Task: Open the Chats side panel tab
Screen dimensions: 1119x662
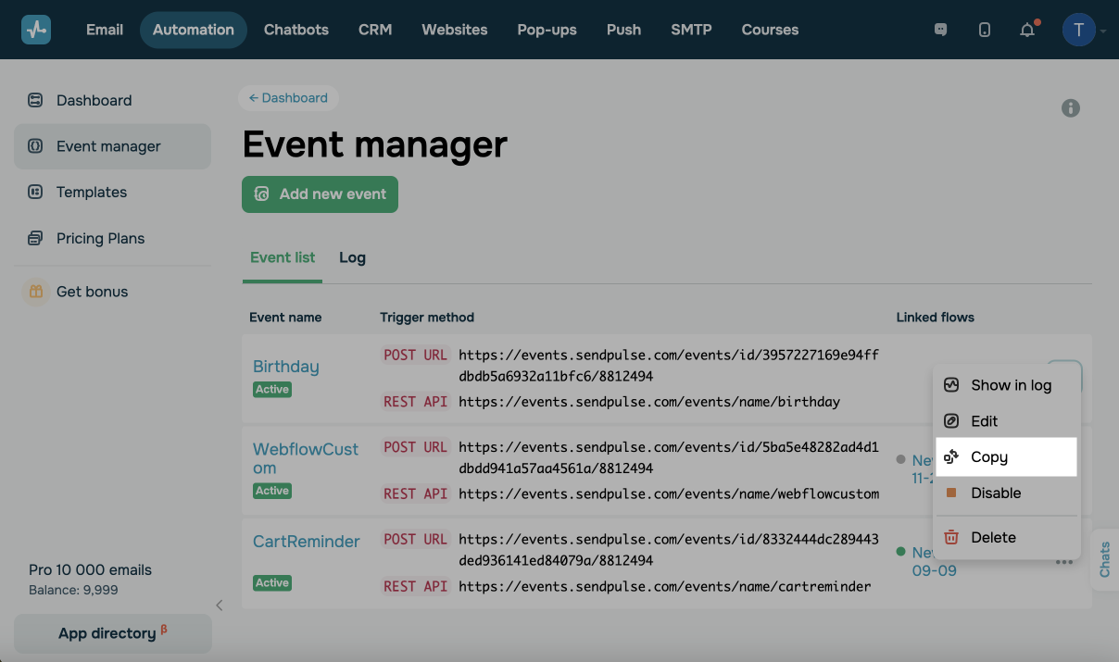Action: pyautogui.click(x=1105, y=559)
